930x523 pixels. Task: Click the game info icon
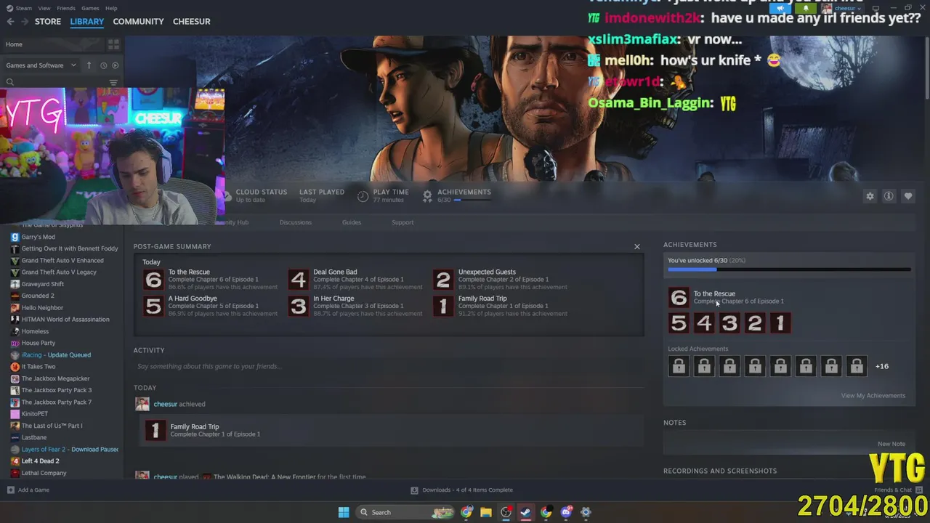point(889,196)
